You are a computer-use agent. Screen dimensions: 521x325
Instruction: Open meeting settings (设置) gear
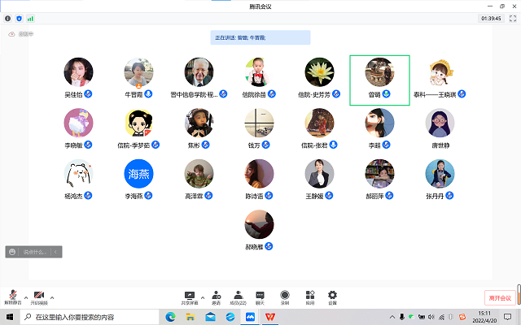332,297
